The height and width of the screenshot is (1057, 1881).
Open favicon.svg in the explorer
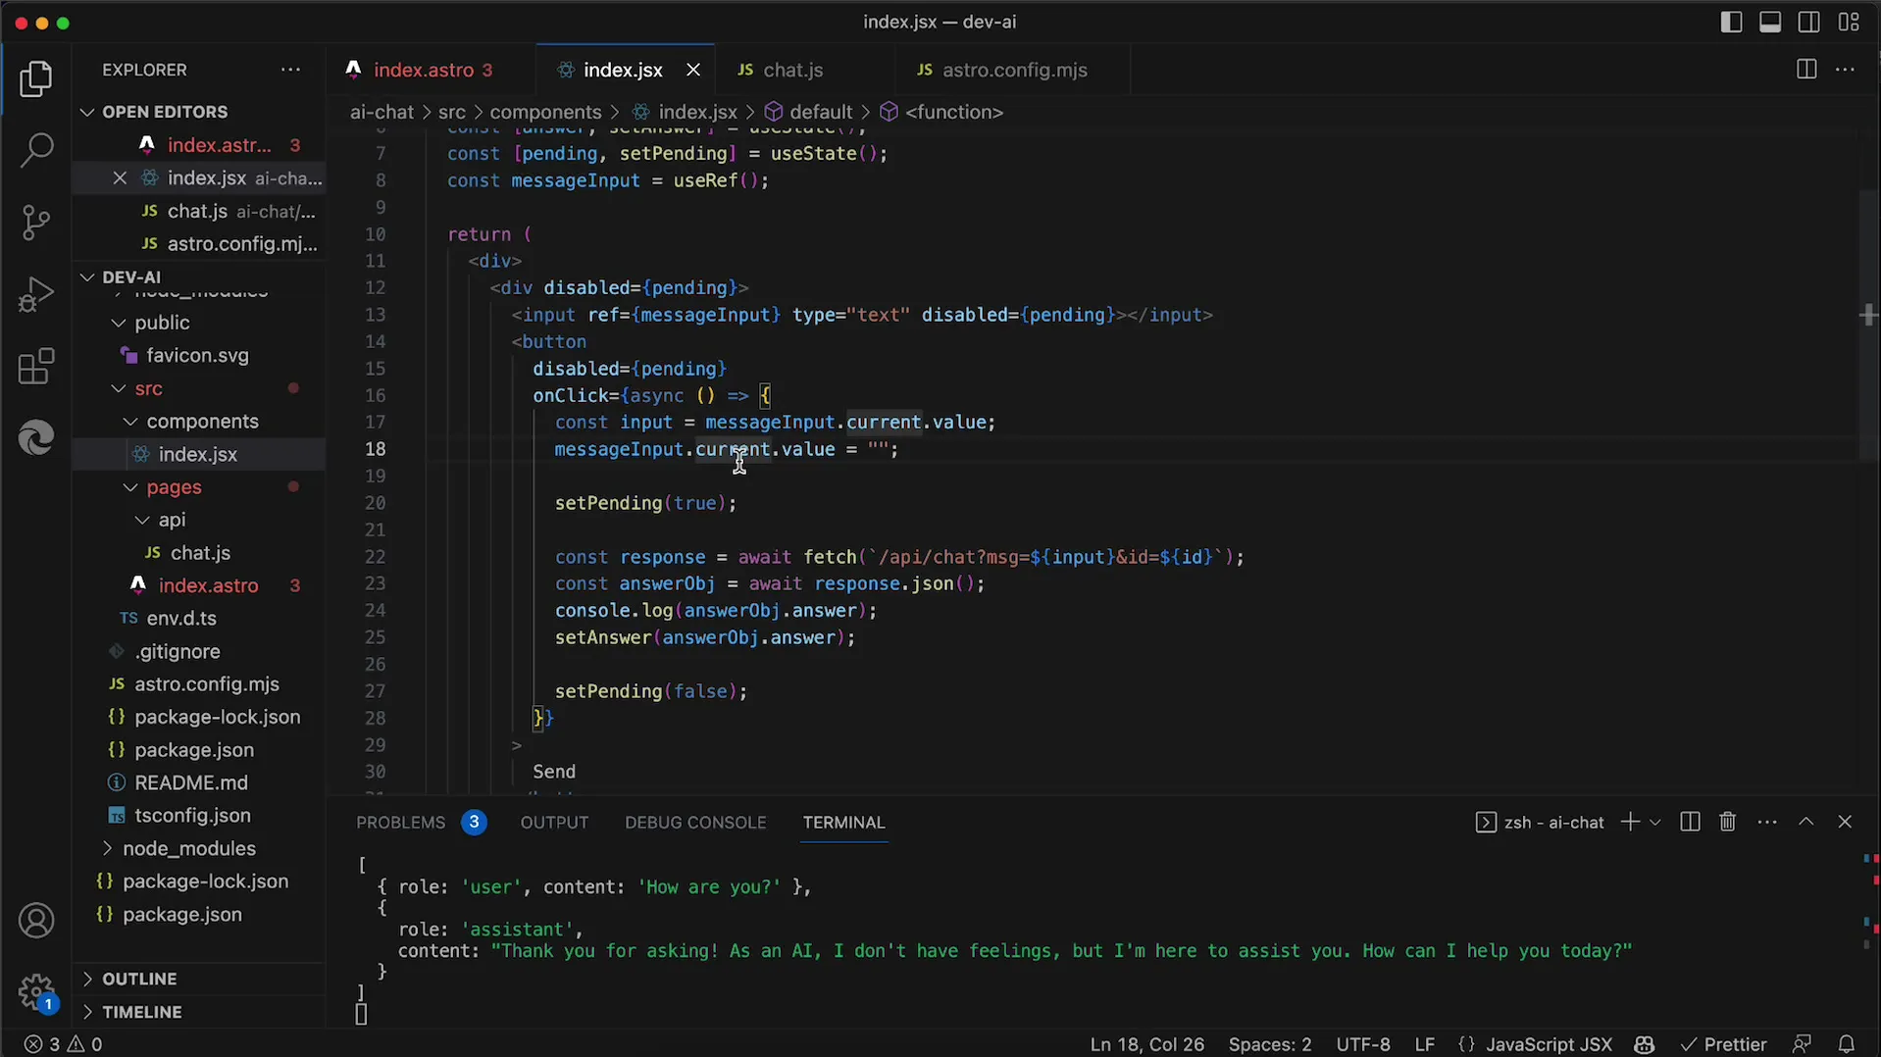coord(197,356)
